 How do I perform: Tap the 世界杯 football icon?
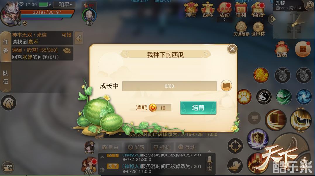tap(258, 29)
